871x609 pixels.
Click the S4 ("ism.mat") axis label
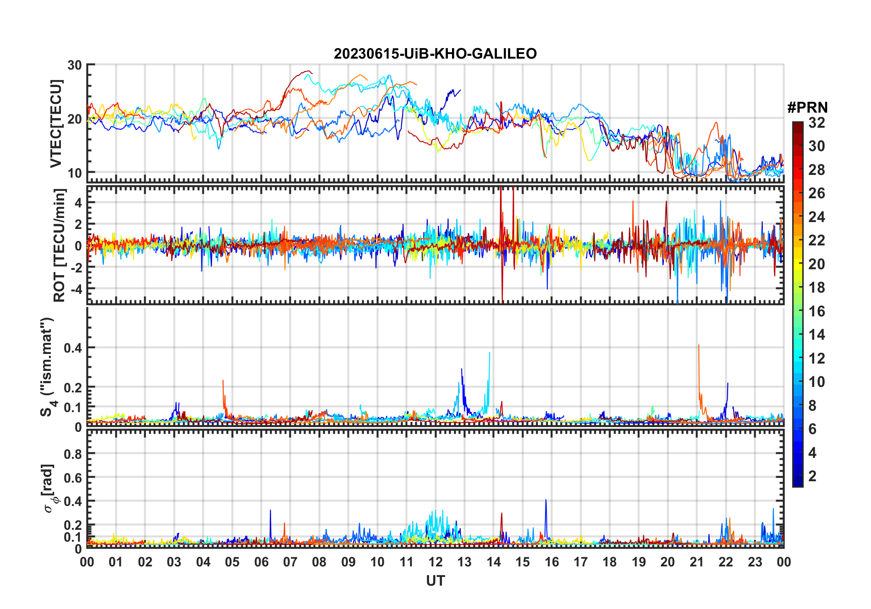tap(48, 367)
